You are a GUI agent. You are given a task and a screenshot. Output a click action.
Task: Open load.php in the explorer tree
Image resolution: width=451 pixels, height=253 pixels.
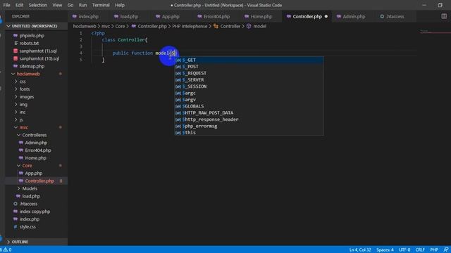[31, 196]
